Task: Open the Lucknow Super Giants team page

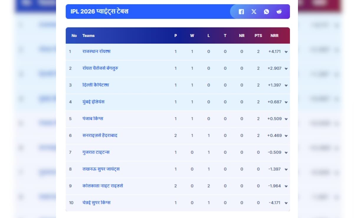Action: 101,169
